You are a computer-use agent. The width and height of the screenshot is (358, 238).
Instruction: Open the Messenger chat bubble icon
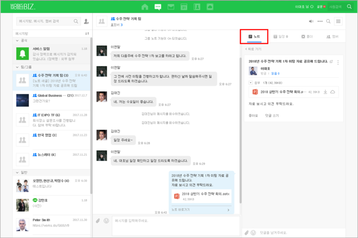158,6
